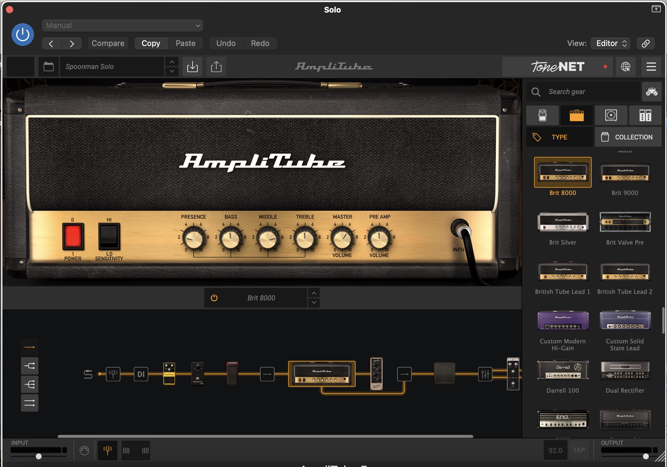Image resolution: width=667 pixels, height=467 pixels.
Task: Choose the three-way split signal routing
Action: tap(30, 385)
